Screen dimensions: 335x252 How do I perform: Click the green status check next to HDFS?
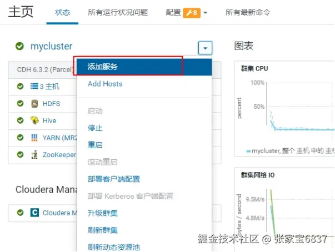[x=20, y=103]
